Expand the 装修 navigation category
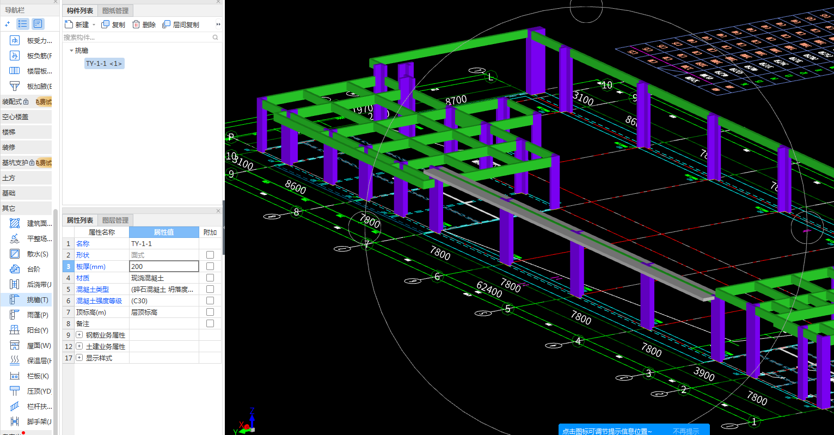 pyautogui.click(x=26, y=147)
